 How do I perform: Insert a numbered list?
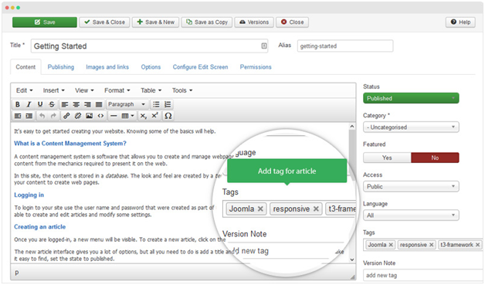pyautogui.click(x=168, y=104)
